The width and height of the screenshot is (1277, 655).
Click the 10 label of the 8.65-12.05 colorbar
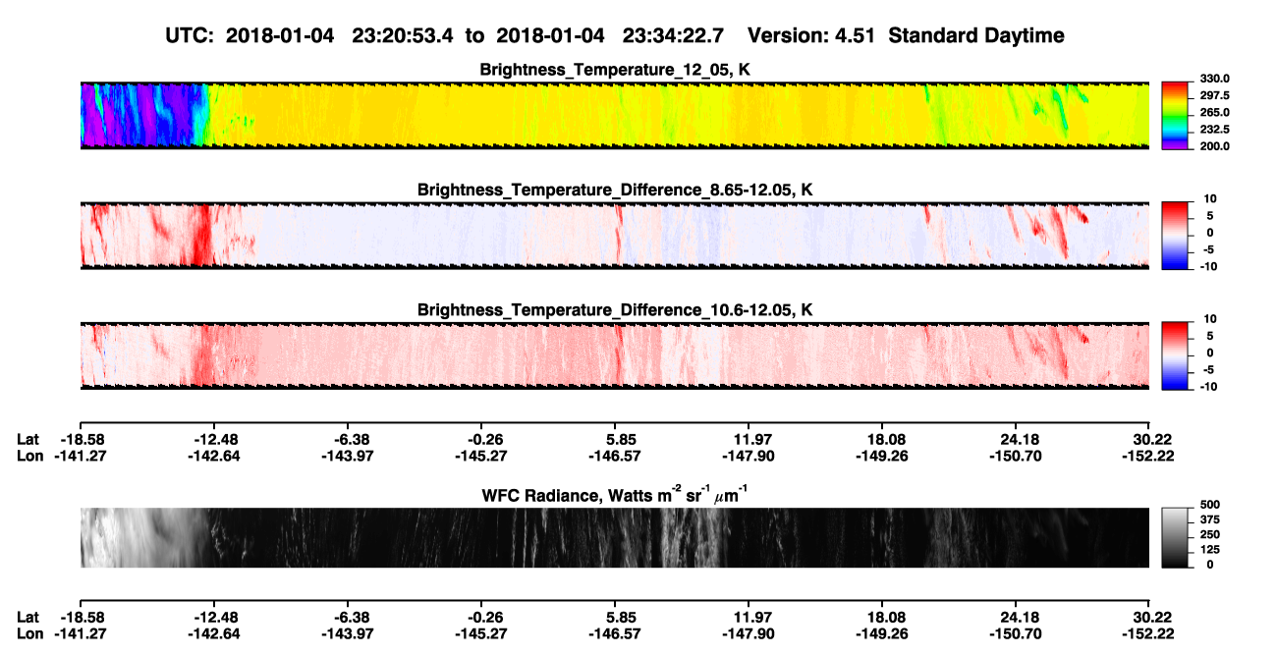point(1210,198)
